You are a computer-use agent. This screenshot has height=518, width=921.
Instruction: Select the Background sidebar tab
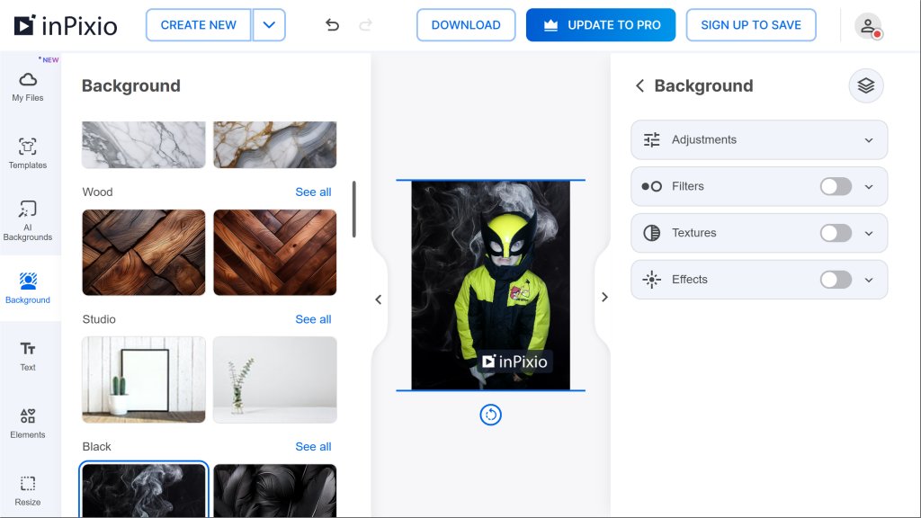coord(28,288)
